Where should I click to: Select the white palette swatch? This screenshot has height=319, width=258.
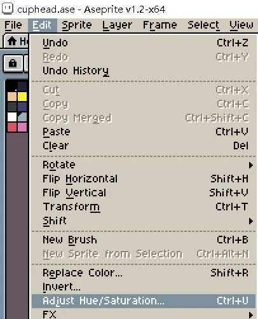(x=12, y=117)
